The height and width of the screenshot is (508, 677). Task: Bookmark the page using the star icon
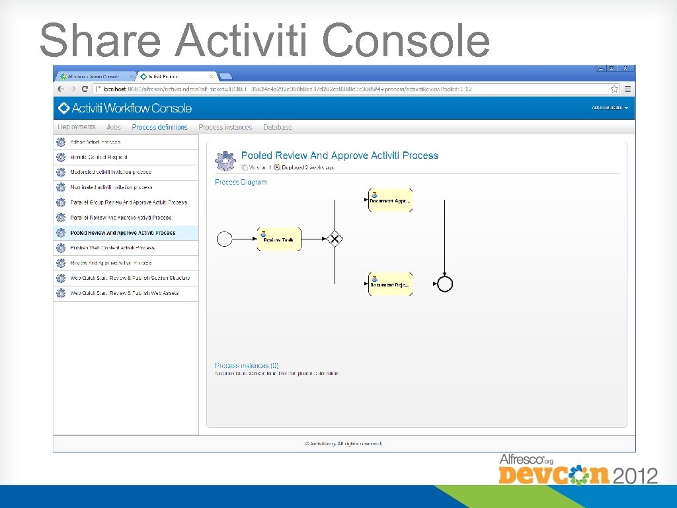click(x=614, y=89)
